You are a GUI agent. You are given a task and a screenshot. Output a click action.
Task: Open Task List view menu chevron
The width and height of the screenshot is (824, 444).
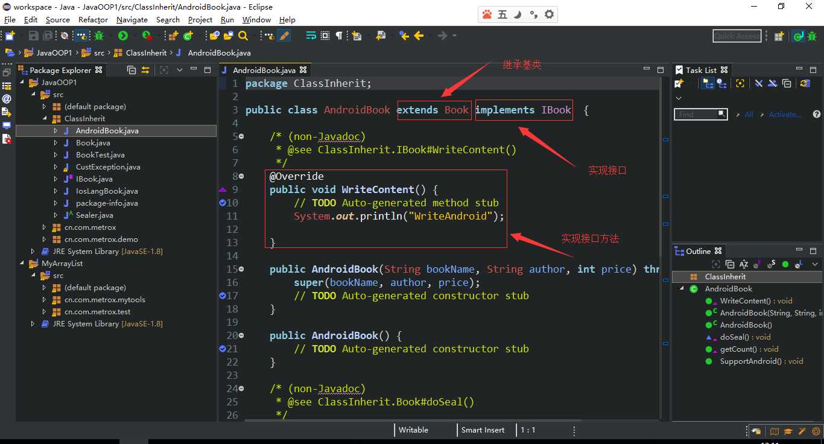click(679, 98)
